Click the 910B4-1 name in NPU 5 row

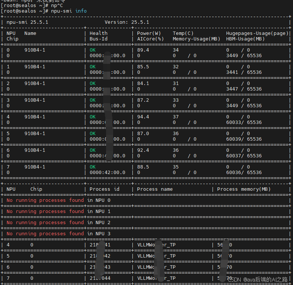35,134
